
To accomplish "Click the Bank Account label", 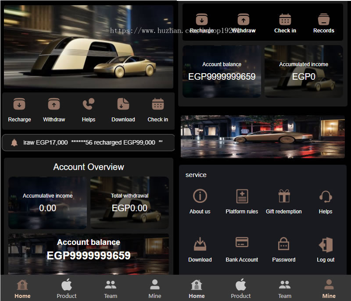I will point(242,260).
